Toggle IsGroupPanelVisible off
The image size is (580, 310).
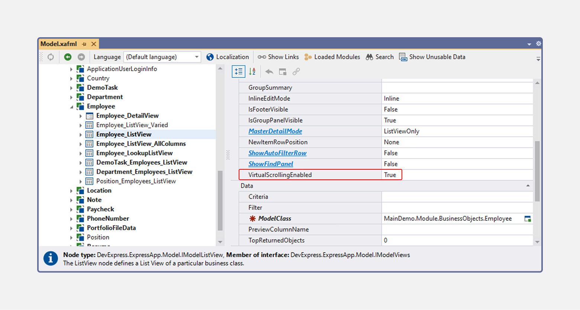coord(409,120)
